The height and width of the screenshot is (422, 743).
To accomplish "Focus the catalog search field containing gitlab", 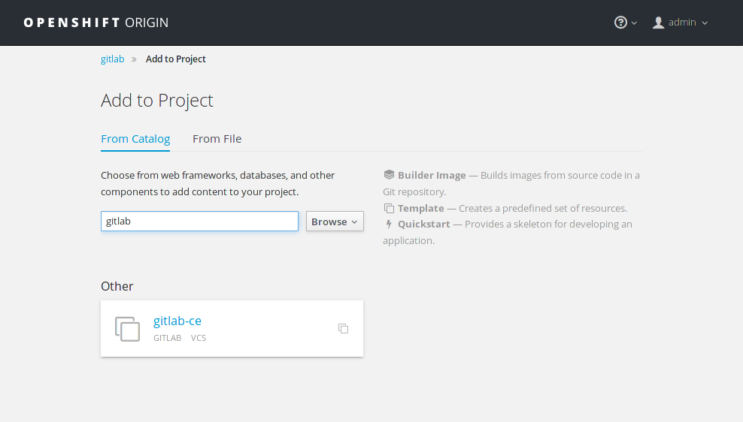I will (199, 222).
